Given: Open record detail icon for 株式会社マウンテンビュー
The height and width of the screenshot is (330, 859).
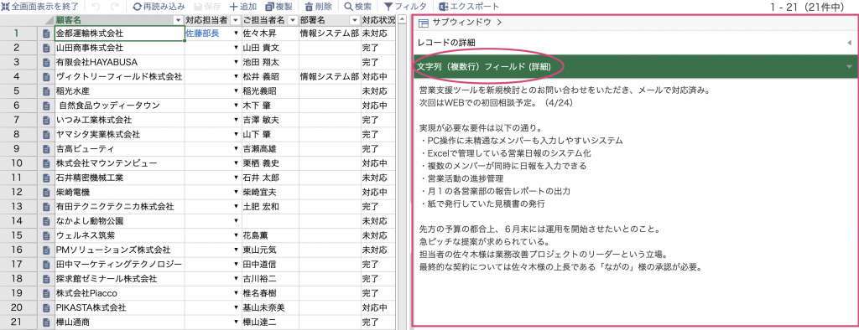Looking at the screenshot, I should pyautogui.click(x=47, y=163).
